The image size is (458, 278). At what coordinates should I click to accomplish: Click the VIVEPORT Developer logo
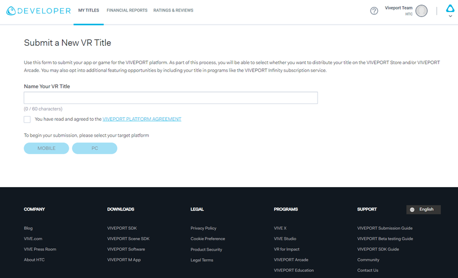click(x=38, y=11)
